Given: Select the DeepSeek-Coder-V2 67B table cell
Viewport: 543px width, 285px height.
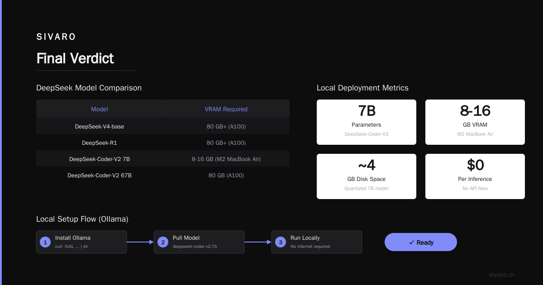Looking at the screenshot, I should click(x=100, y=175).
